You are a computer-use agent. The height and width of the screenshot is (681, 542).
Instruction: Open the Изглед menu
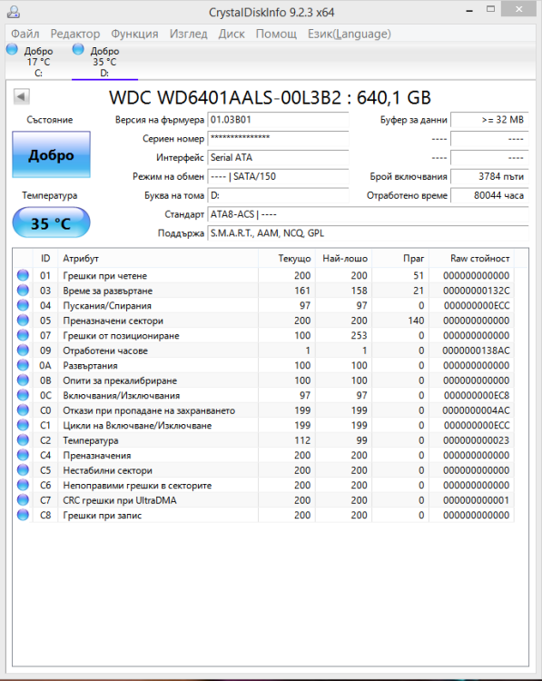189,34
